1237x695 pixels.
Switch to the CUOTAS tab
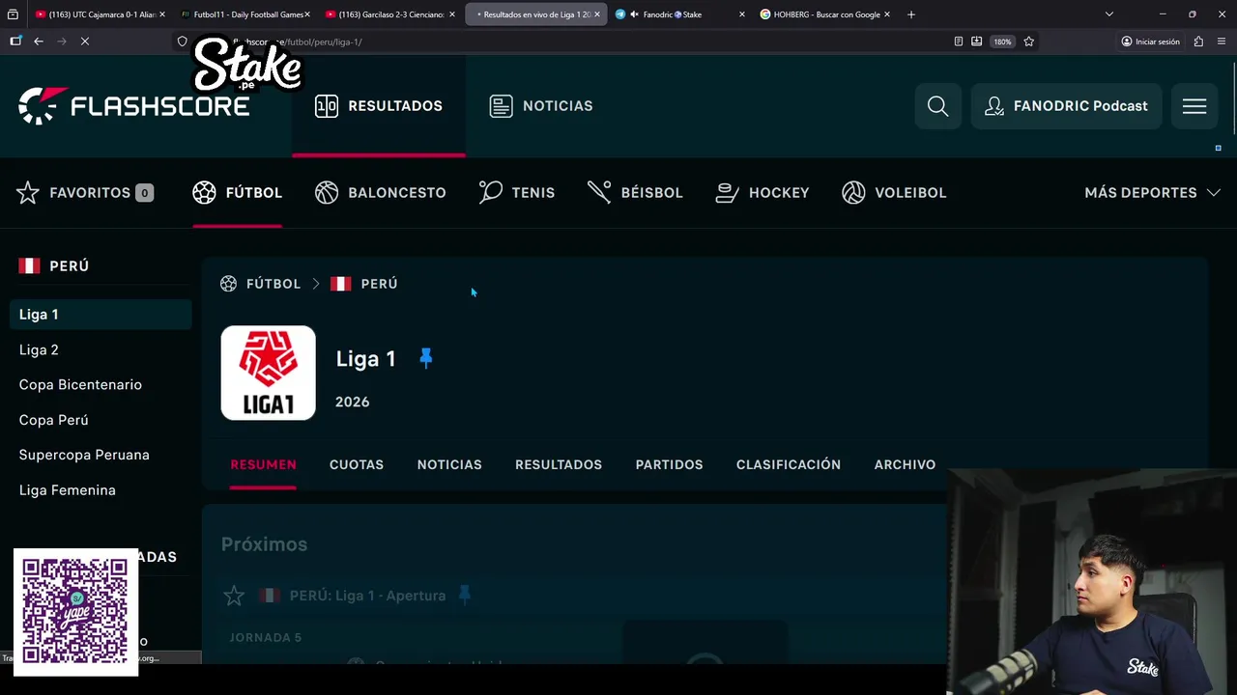click(357, 464)
